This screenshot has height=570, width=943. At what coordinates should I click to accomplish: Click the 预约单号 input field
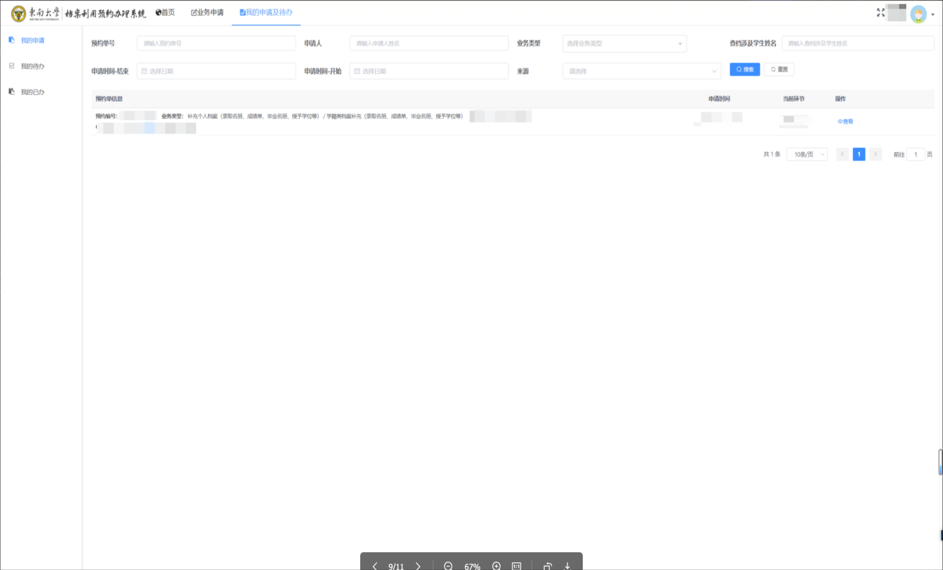click(x=216, y=43)
